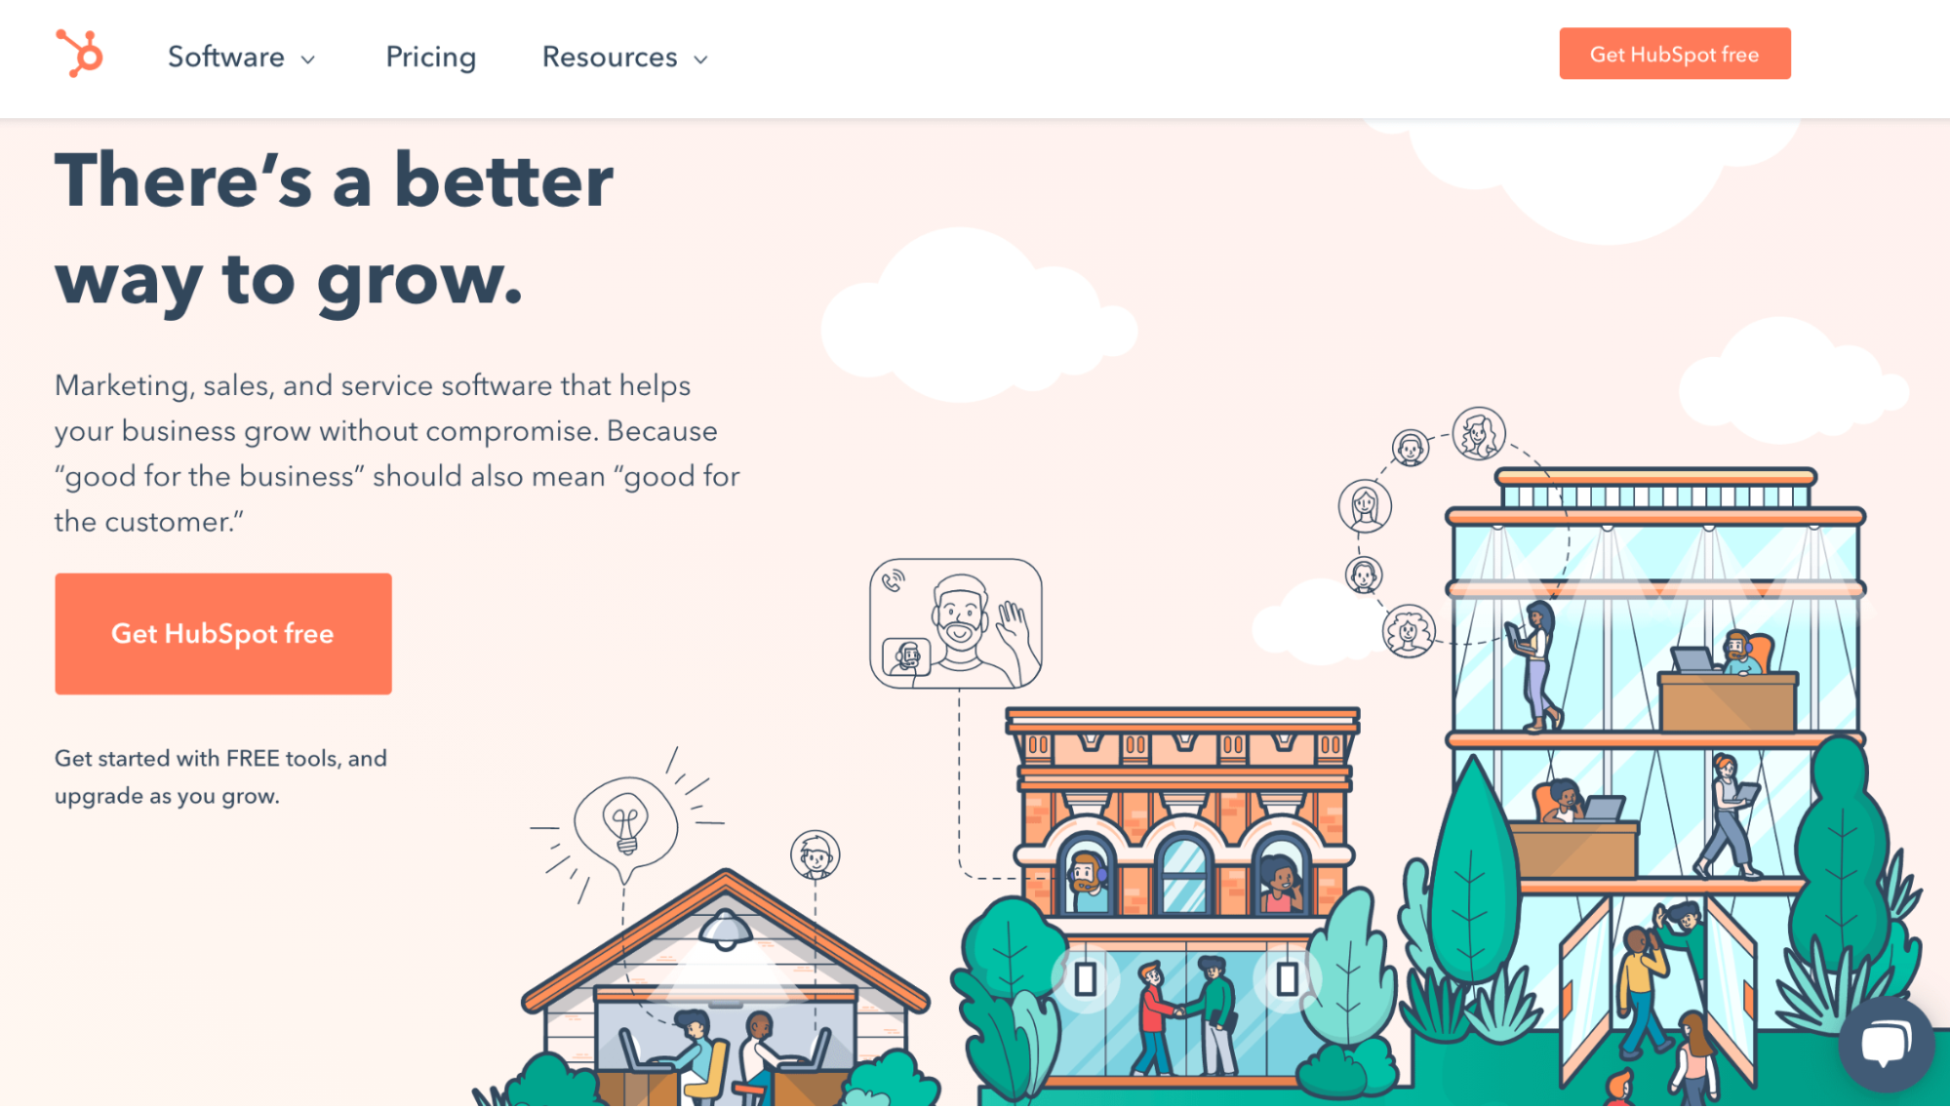Click the Get HubSpot free button header
This screenshot has height=1107, width=1950.
[x=1673, y=54]
